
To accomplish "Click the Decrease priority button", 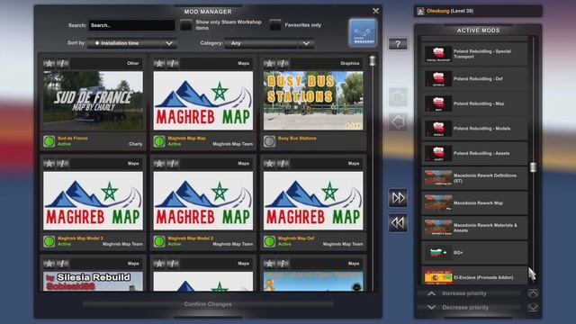I will click(x=469, y=307).
